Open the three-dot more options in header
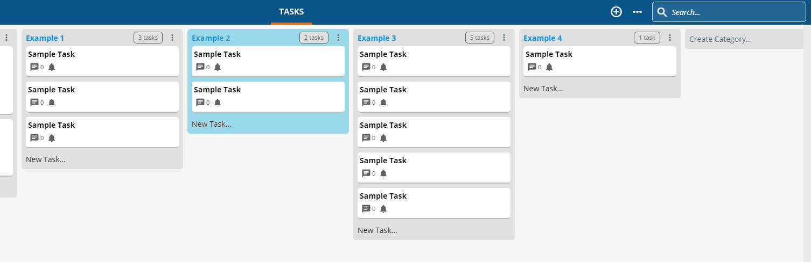811x262 pixels. 637,12
